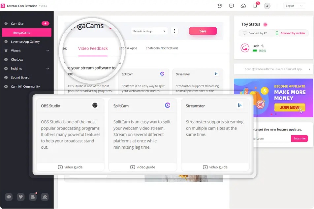Select BongaCams in the sidebar
The width and height of the screenshot is (314, 209).
pos(27,33)
